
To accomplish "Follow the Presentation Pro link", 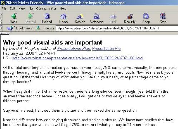I will point(107,49).
